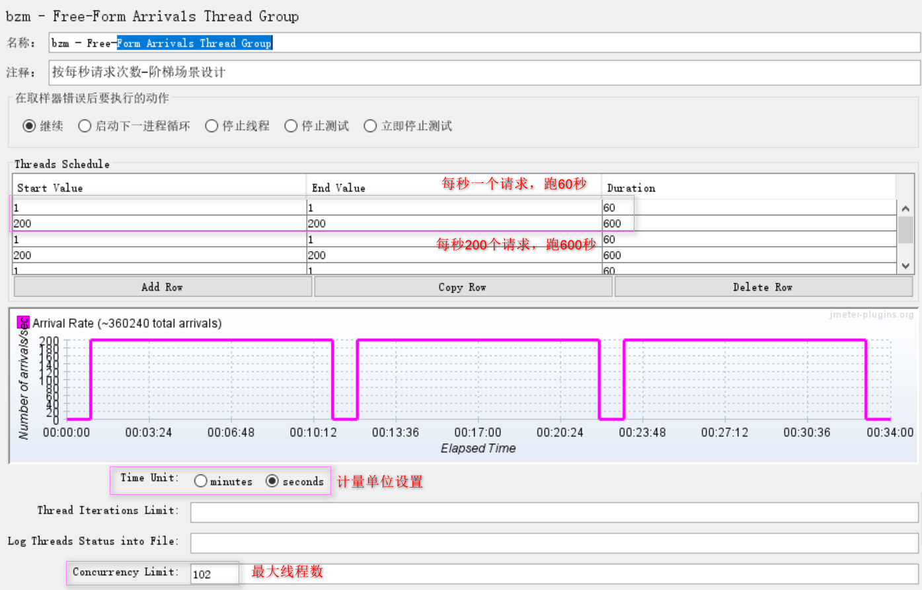Select Start Value cell in first schedule row
Viewport: 922px width, 590px height.
[159, 207]
